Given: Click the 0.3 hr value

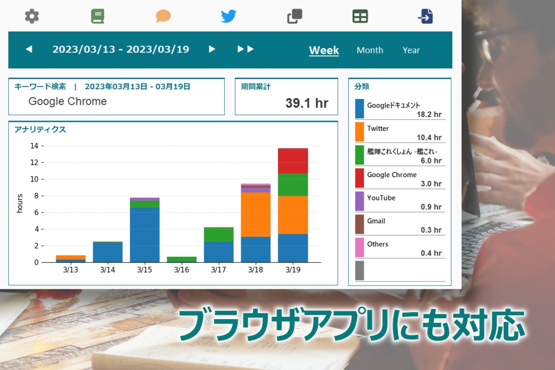Looking at the screenshot, I should [431, 230].
